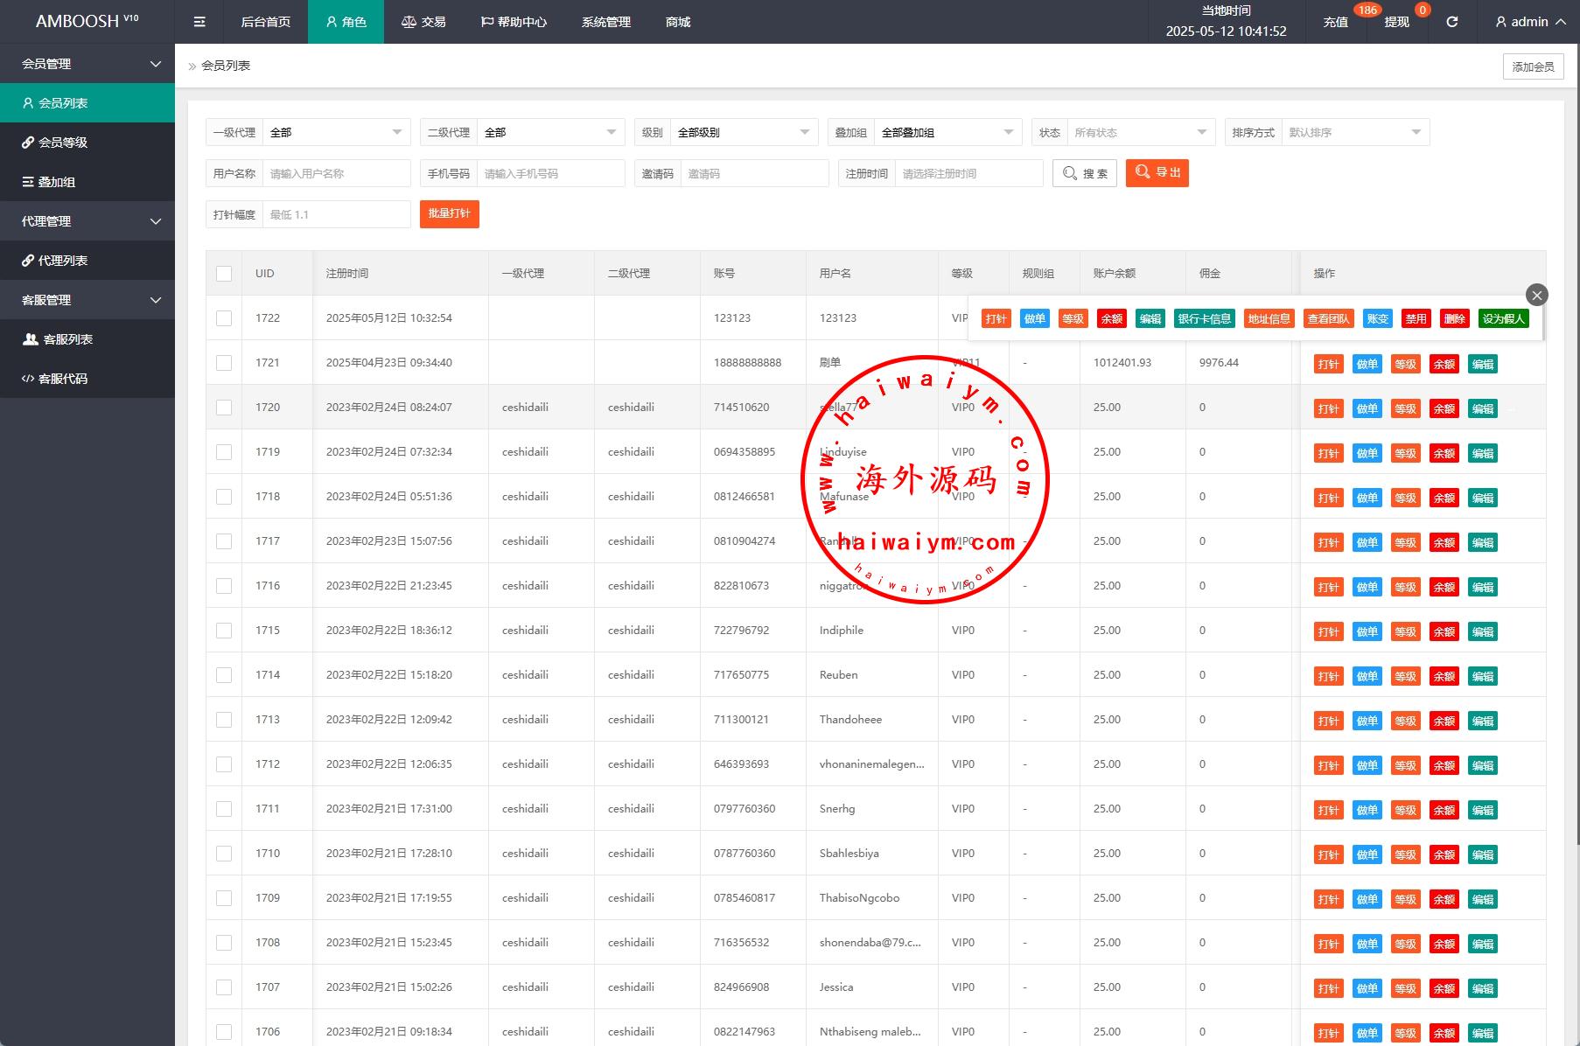Expand the 状态 dropdown filter

pyautogui.click(x=1140, y=133)
